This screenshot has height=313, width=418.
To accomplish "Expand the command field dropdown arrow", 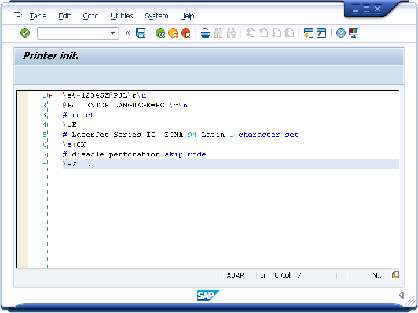I will pyautogui.click(x=113, y=33).
